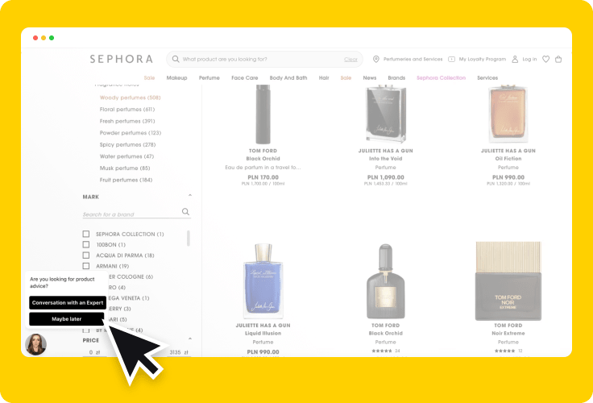Open the wishlist heart icon
Viewport: 593px width, 403px height.
(545, 59)
